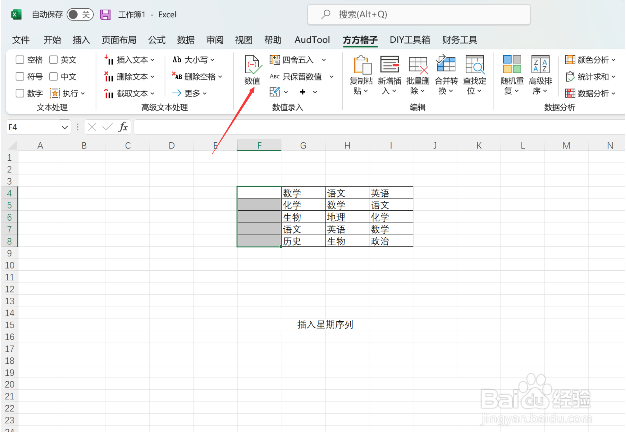Expand the 执行 (execute) dropdown arrow
The height and width of the screenshot is (440, 626).
(x=83, y=94)
